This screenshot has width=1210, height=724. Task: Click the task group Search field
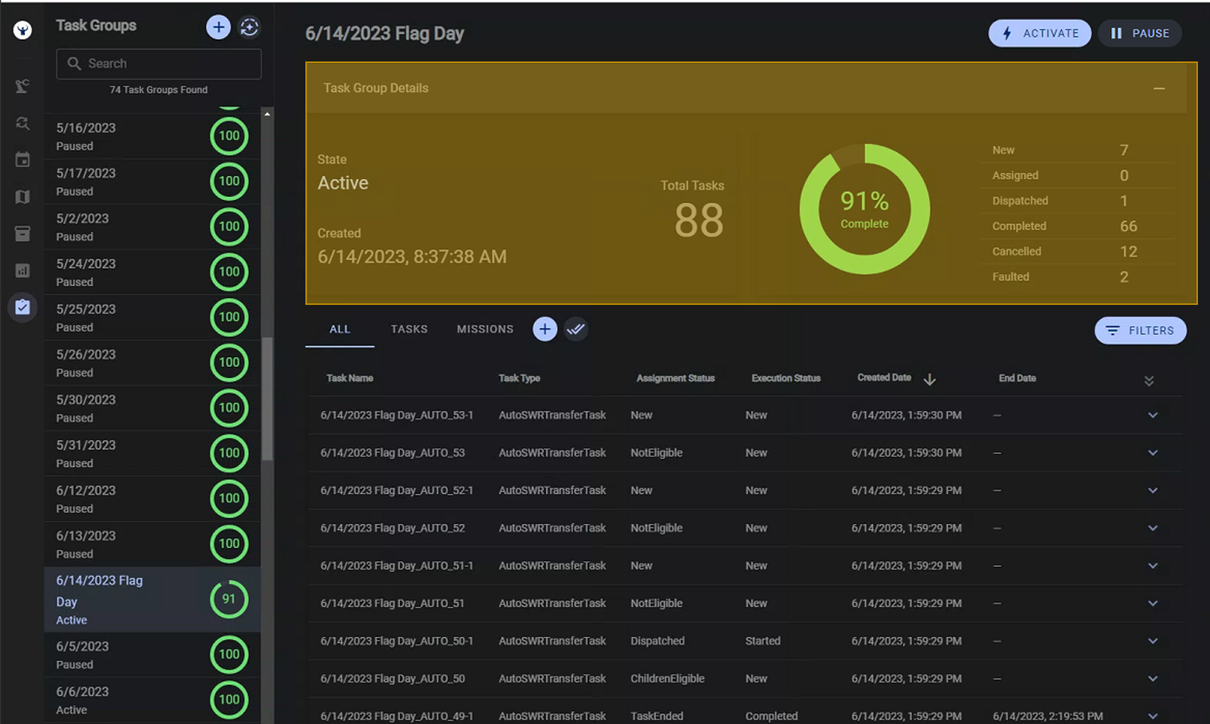(159, 64)
